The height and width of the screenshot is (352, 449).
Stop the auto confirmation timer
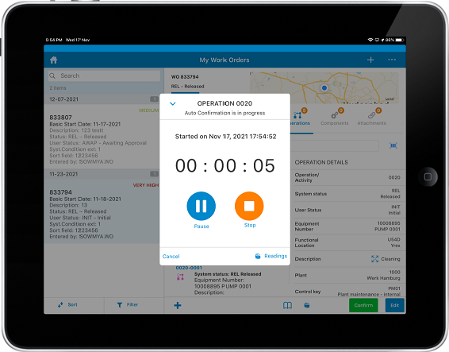[x=249, y=206]
